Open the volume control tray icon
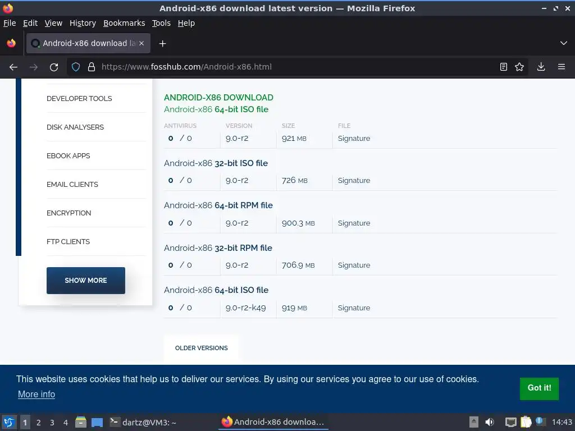Screen dimensions: 575x431 click(x=490, y=422)
